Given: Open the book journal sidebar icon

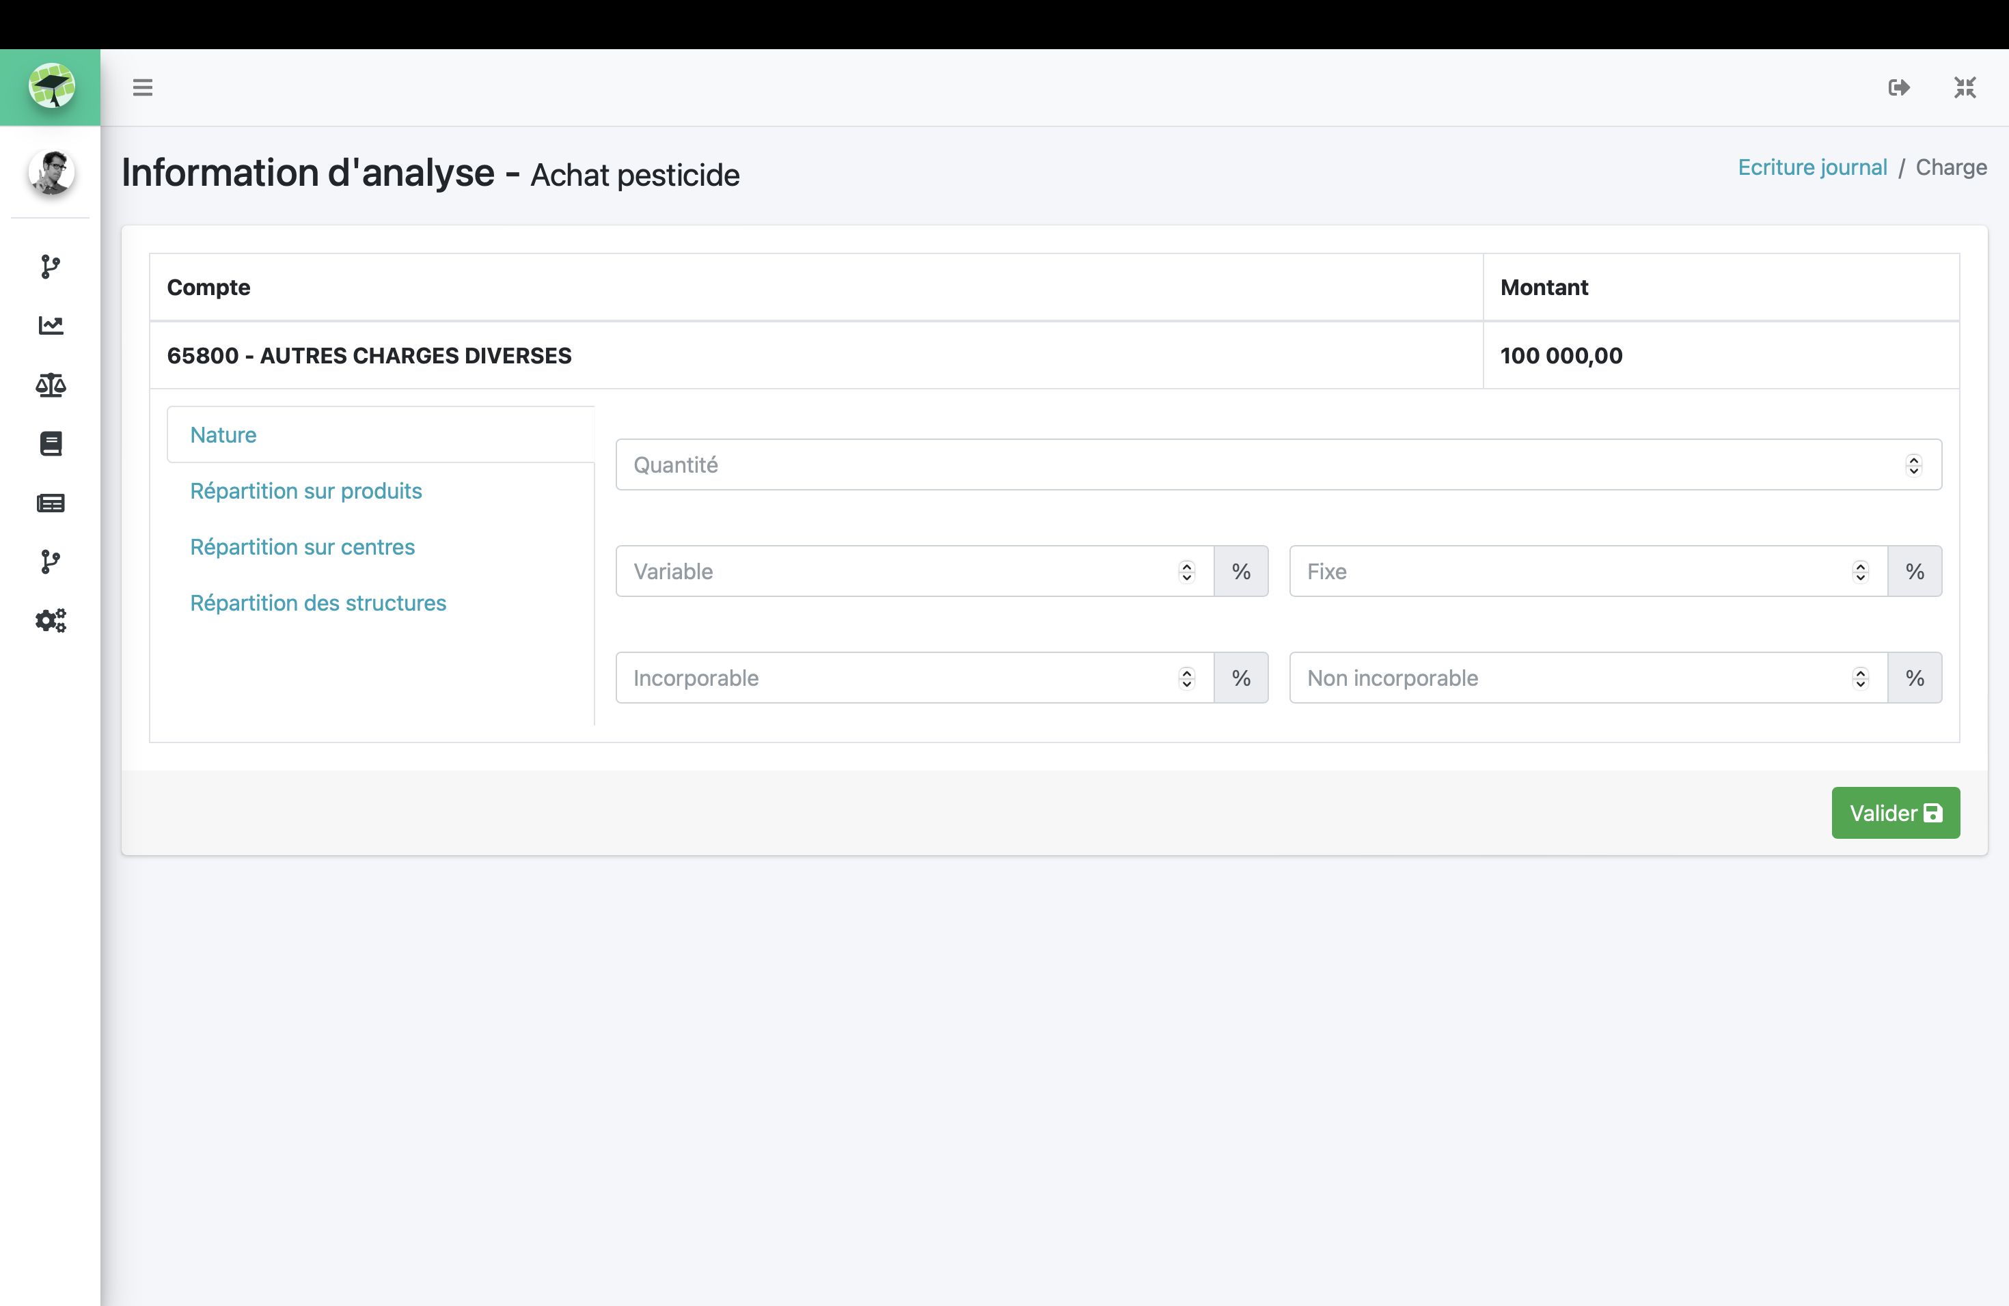Looking at the screenshot, I should (x=51, y=444).
